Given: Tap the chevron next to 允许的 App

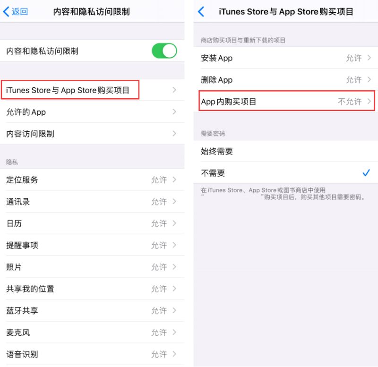Looking at the screenshot, I should pos(174,111).
